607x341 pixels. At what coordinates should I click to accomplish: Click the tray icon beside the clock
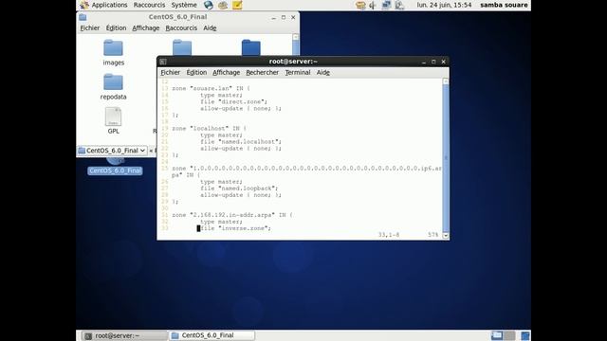[399, 5]
